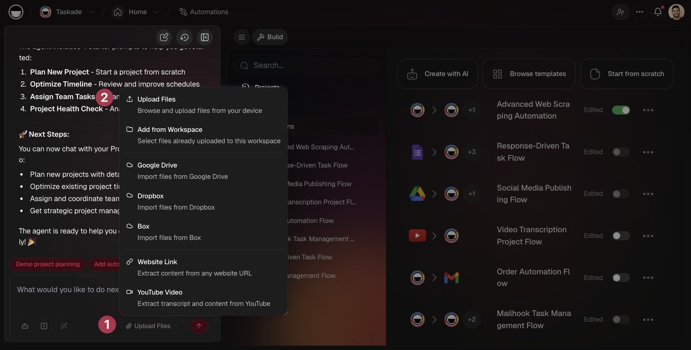The height and width of the screenshot is (350, 691).
Task: Click the new chat compose icon
Action: pyautogui.click(x=164, y=37)
